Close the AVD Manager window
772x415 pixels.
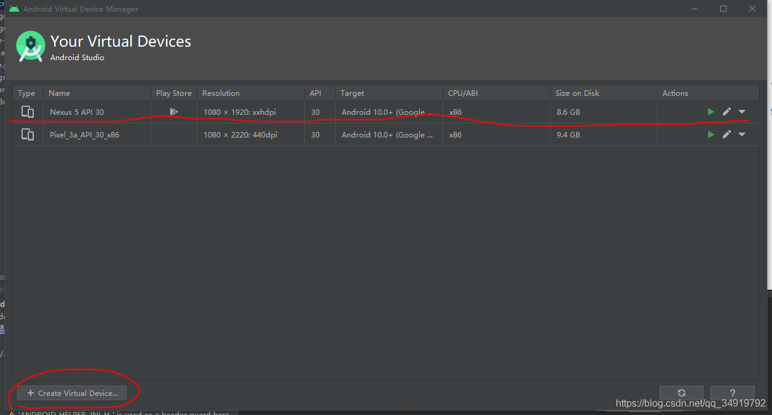[752, 9]
